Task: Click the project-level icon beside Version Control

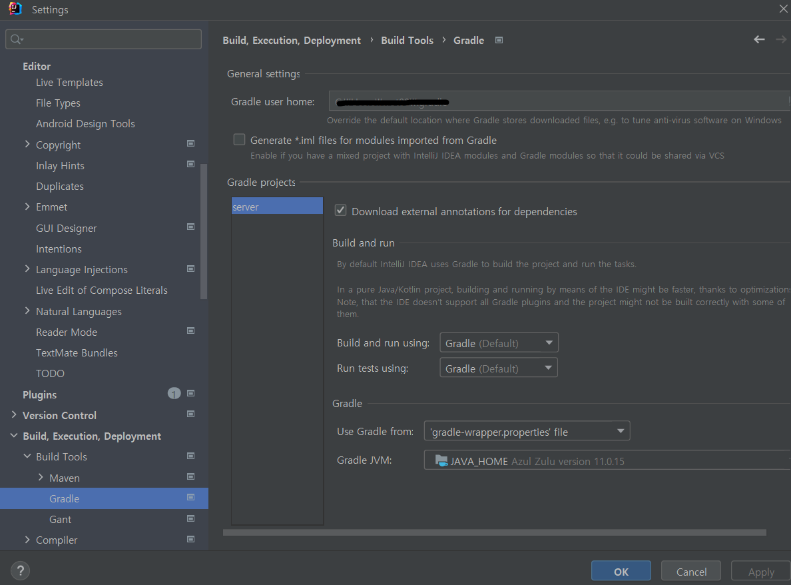Action: click(x=190, y=414)
